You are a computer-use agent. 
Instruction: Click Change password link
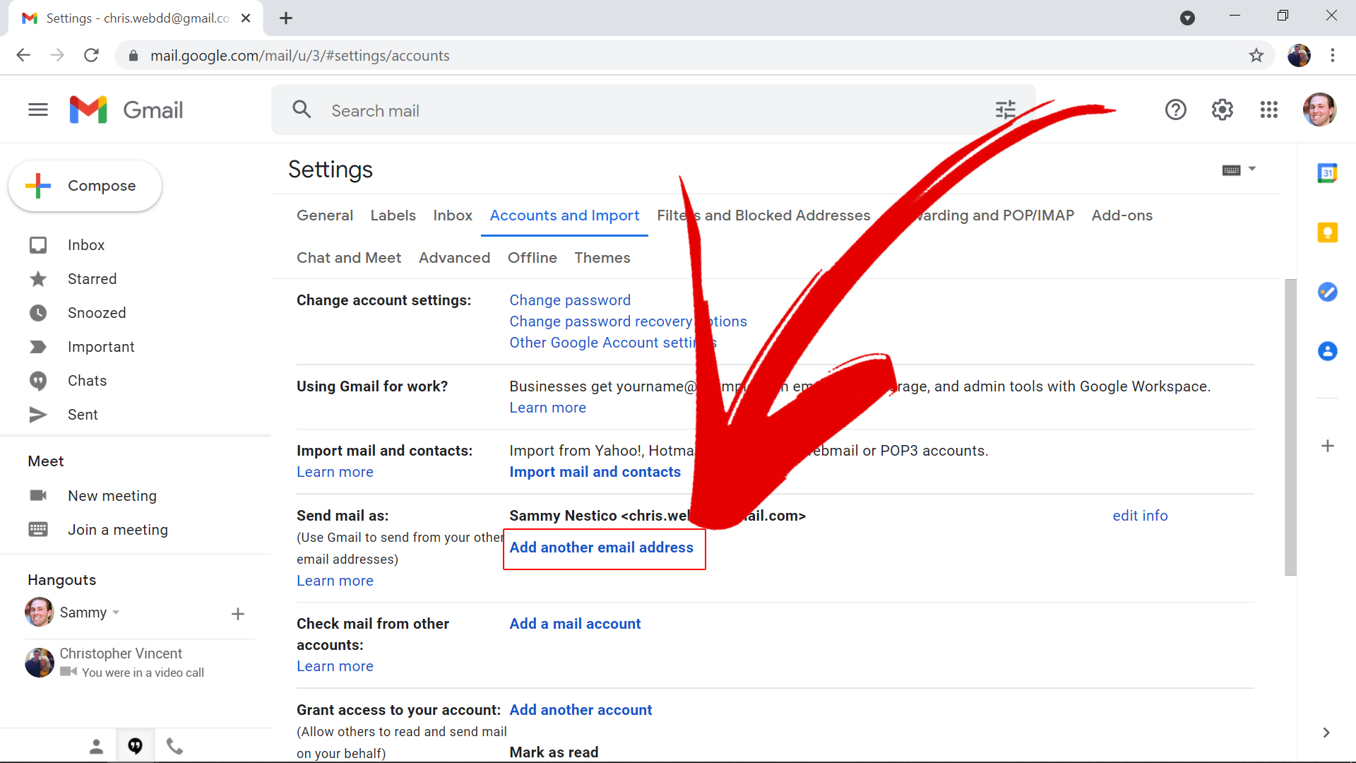pos(570,300)
